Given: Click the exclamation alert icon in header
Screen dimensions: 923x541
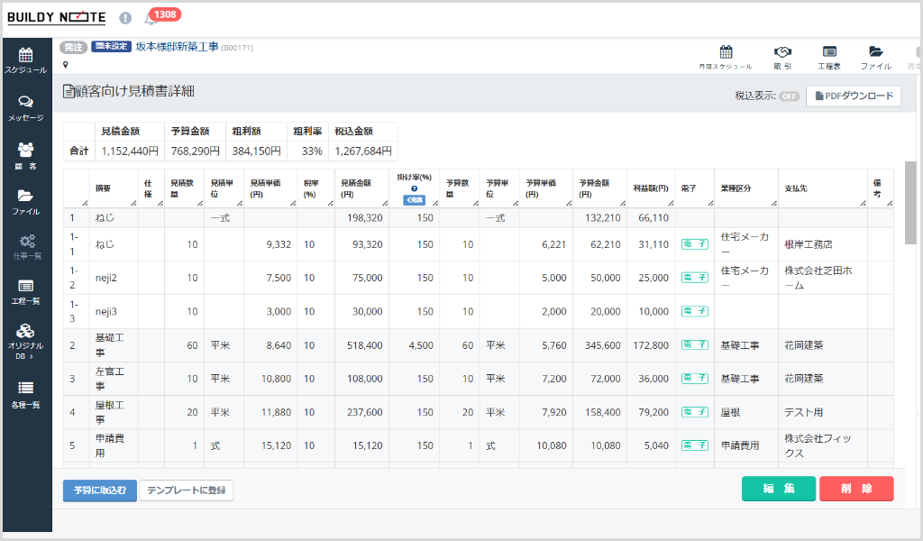Looking at the screenshot, I should point(125,18).
